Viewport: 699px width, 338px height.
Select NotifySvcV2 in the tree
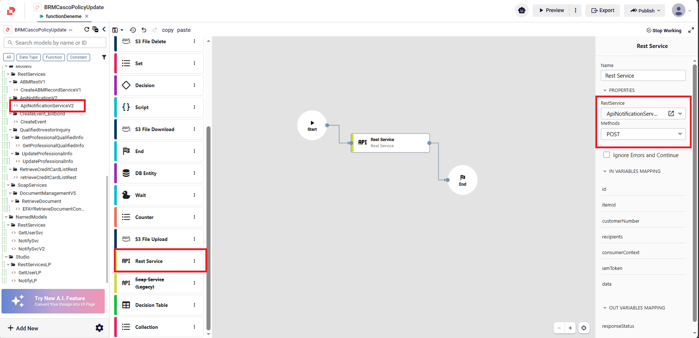[x=31, y=249]
